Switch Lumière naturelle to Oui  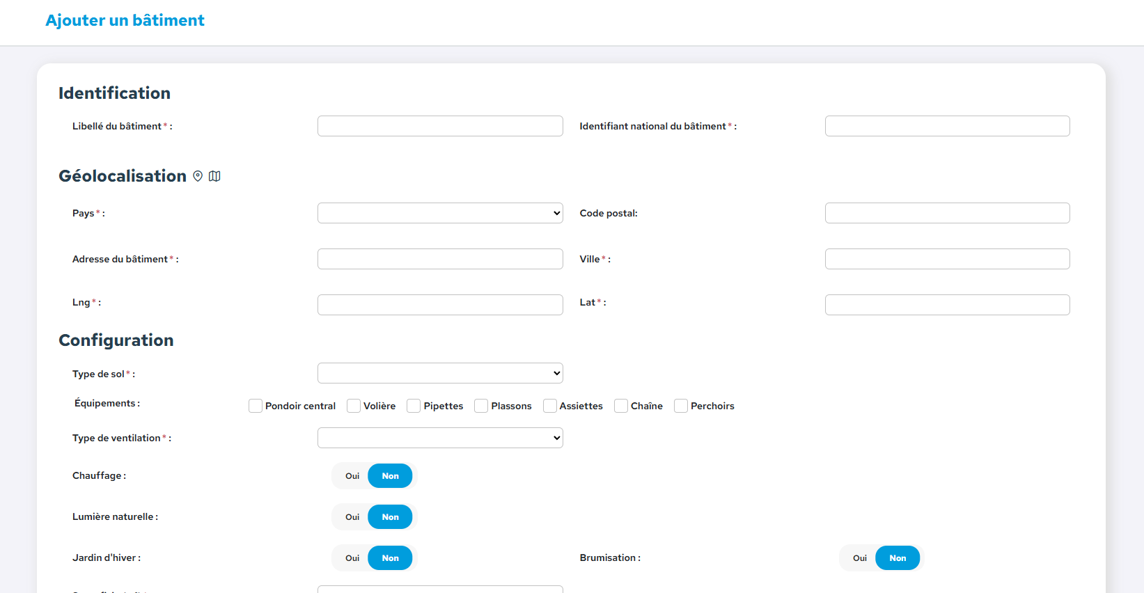click(x=352, y=517)
